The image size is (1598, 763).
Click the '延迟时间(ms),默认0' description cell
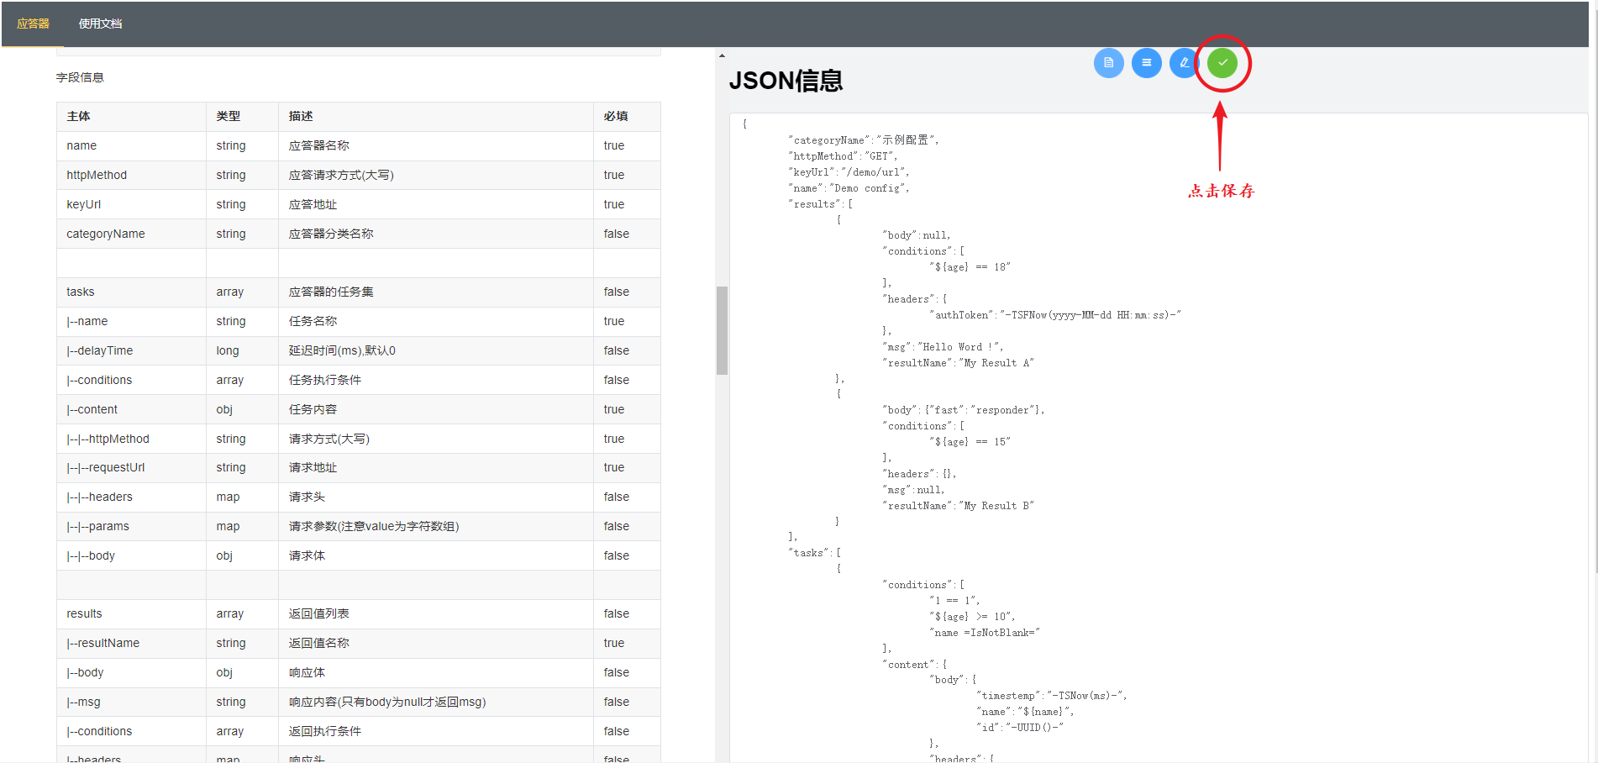[435, 350]
